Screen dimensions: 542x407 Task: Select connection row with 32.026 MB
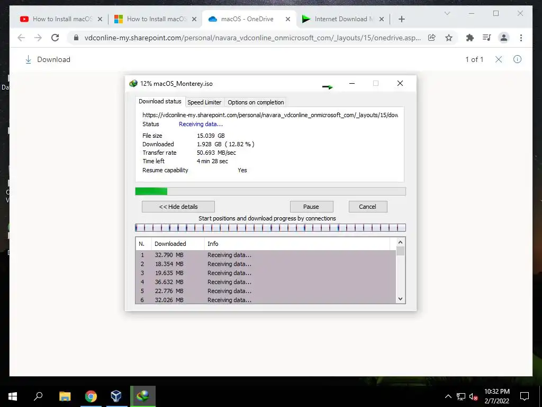(266, 300)
